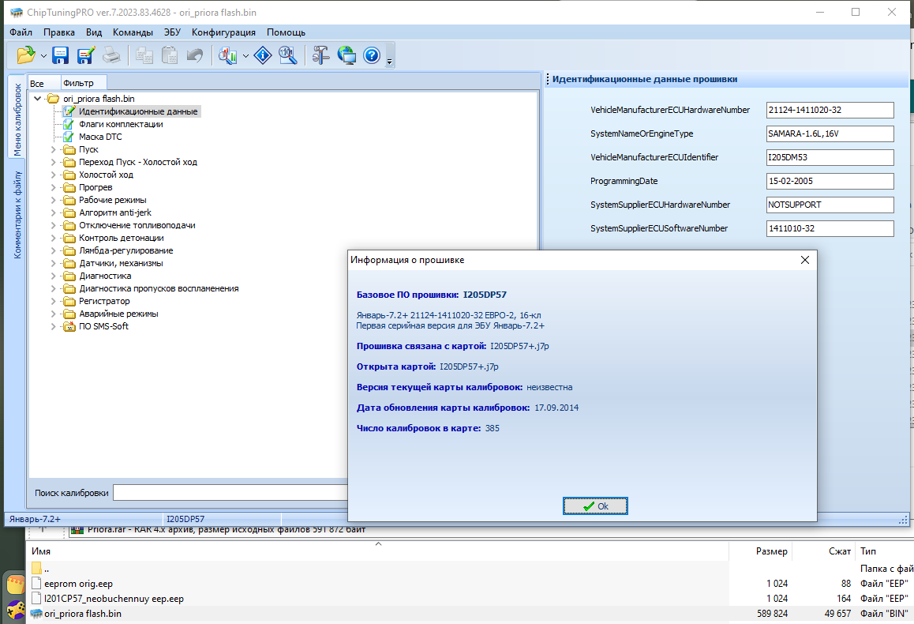
Task: Open settings with the hammer-wrench icon
Action: (x=320, y=55)
